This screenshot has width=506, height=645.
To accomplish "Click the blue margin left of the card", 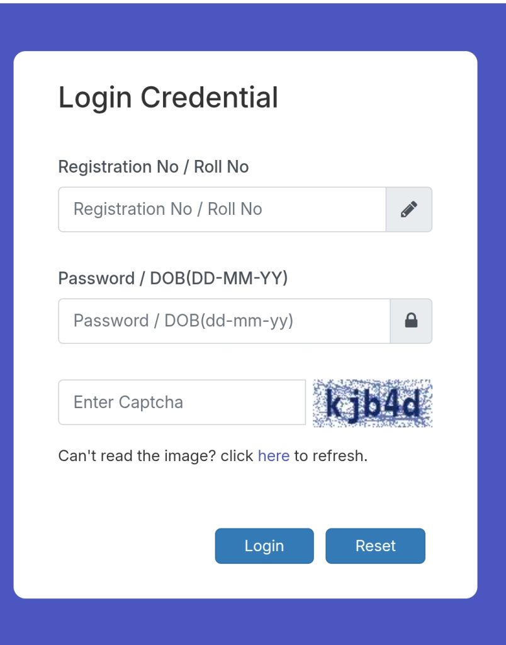I will 6,315.
